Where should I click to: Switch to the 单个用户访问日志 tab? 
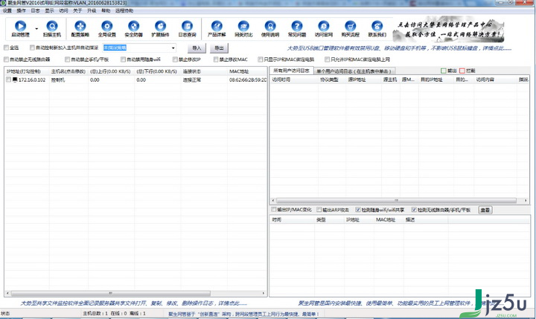tap(354, 71)
